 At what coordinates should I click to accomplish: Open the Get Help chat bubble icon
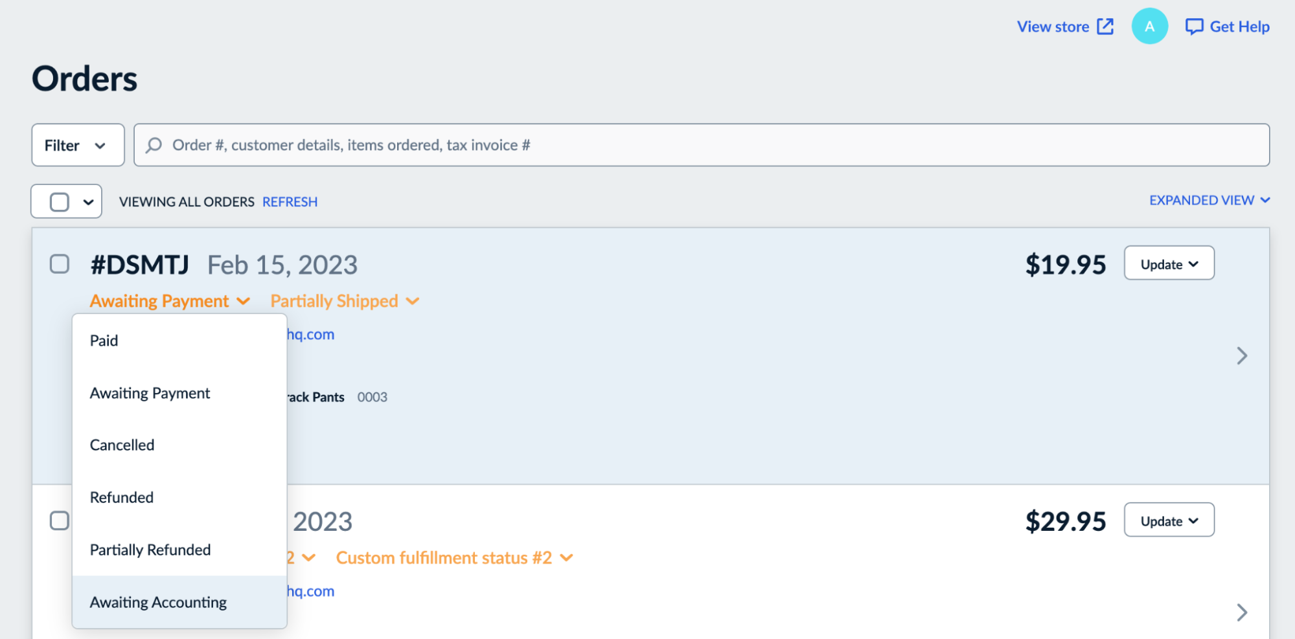tap(1195, 26)
